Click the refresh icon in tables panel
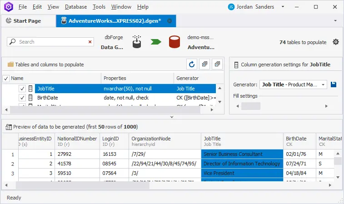 click(x=192, y=64)
